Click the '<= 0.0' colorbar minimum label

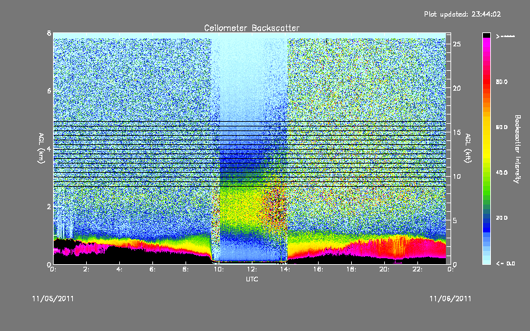[505, 263]
